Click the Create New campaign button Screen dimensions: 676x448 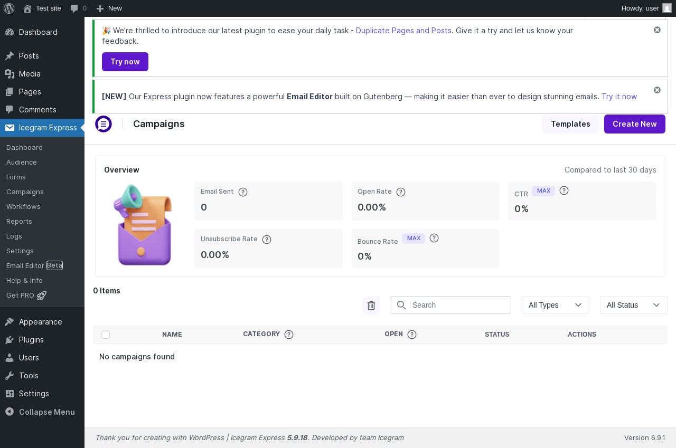coord(634,124)
